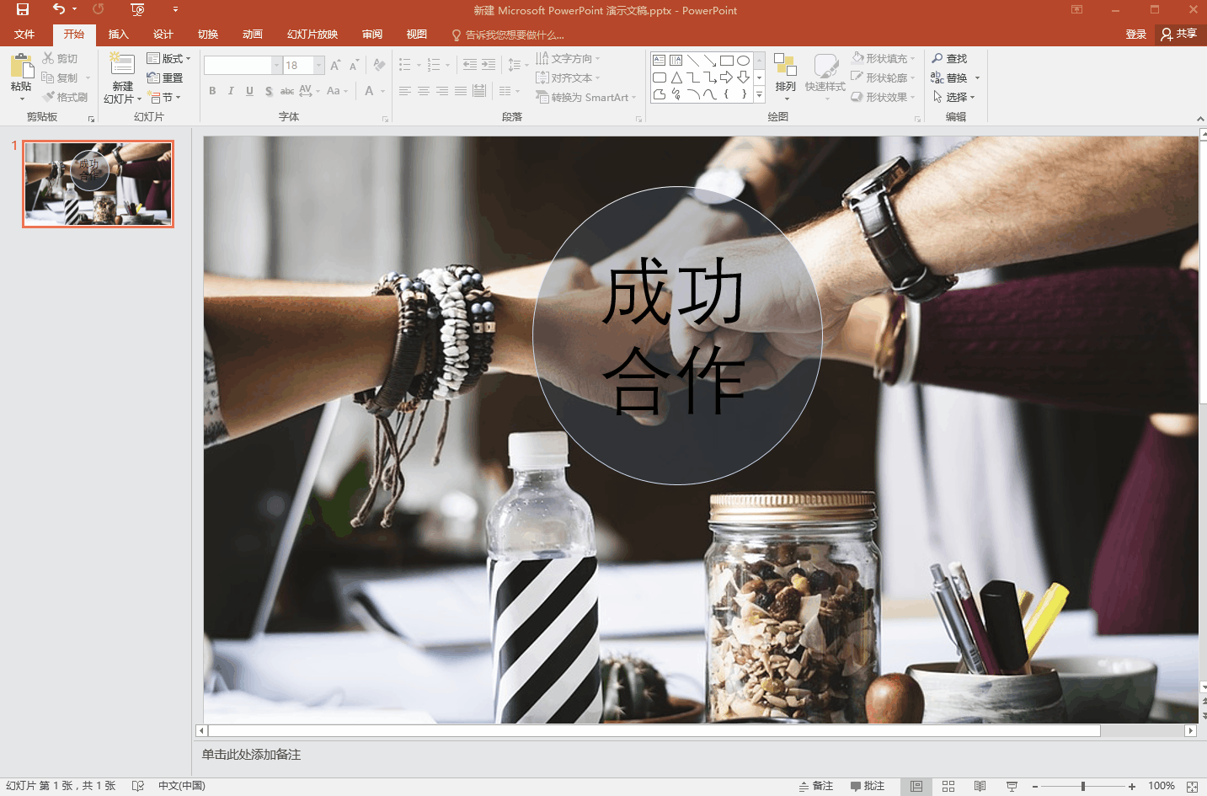The height and width of the screenshot is (796, 1207).
Task: Center align text
Action: tap(424, 91)
